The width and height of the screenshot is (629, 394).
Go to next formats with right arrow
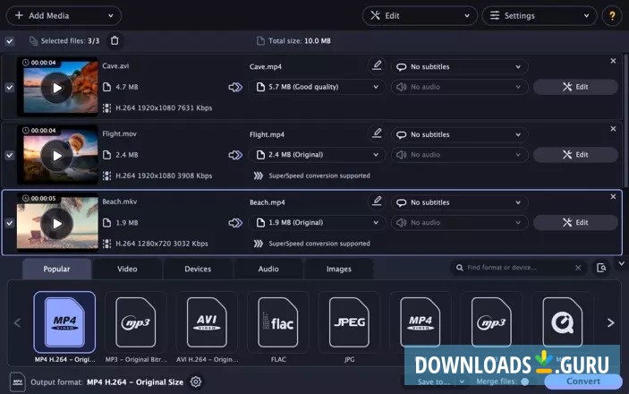pyautogui.click(x=610, y=322)
